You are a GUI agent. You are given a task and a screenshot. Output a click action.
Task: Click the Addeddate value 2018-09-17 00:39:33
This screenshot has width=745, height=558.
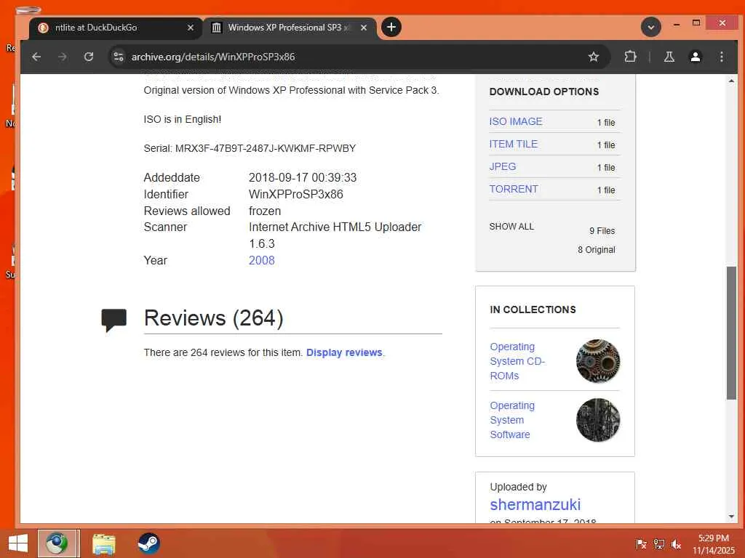(303, 177)
